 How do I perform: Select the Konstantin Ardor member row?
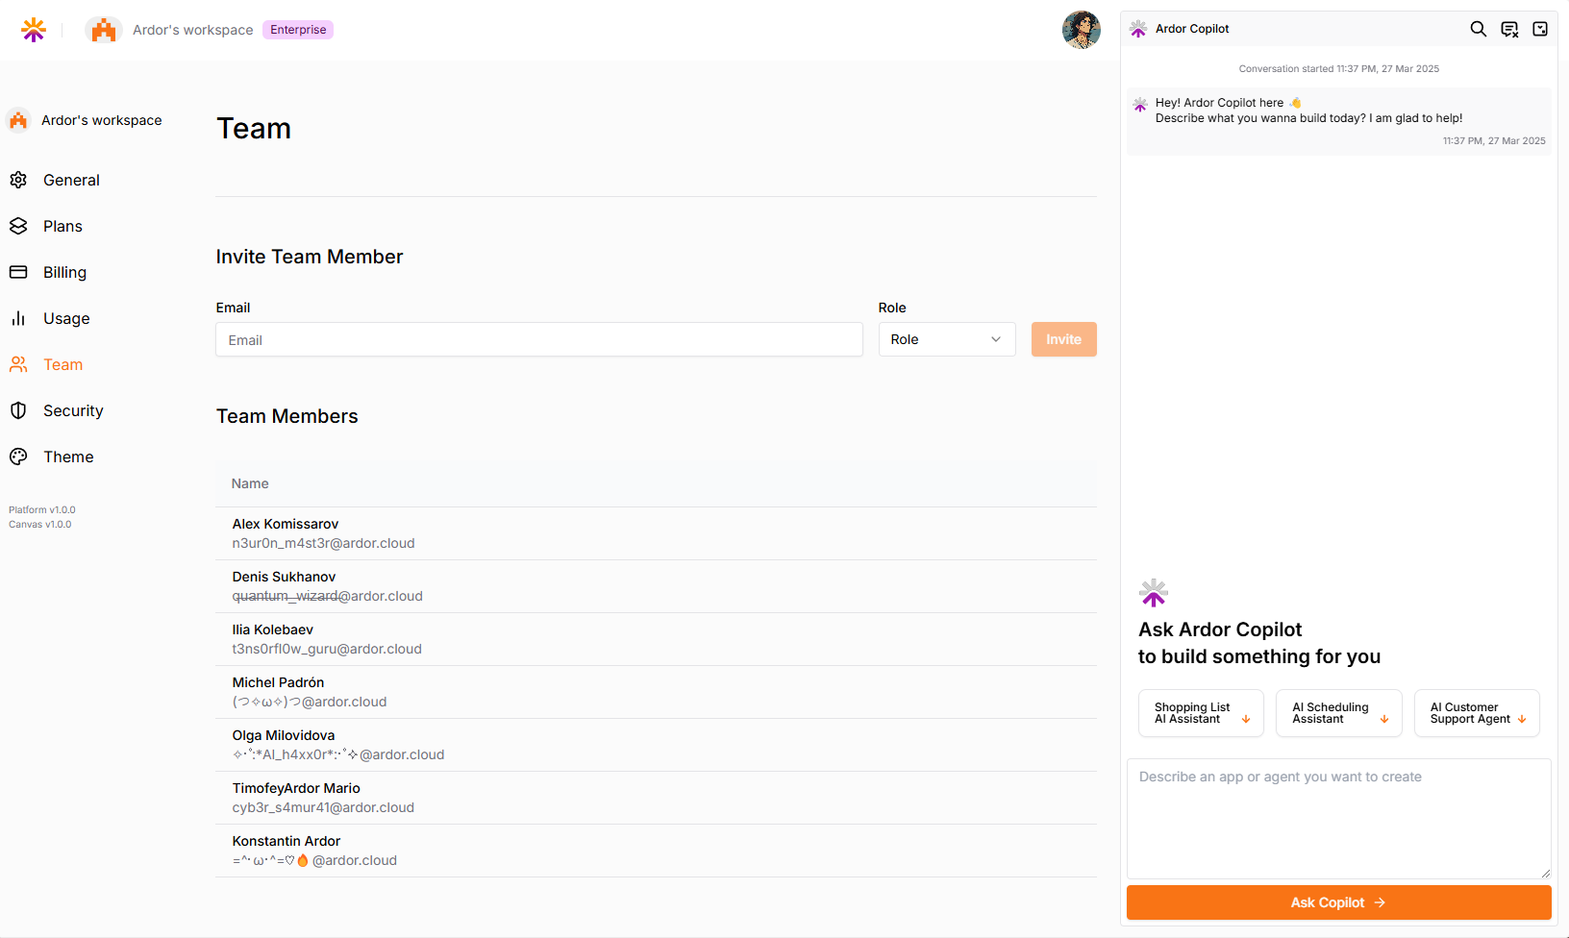(657, 851)
